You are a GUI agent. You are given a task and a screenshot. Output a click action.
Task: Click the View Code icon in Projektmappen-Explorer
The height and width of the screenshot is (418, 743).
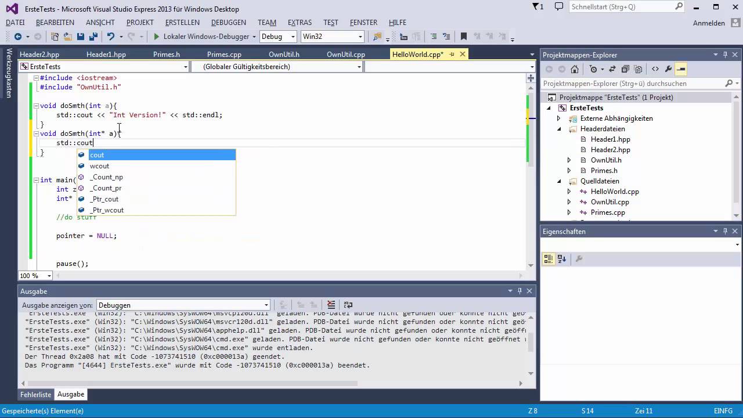655,69
